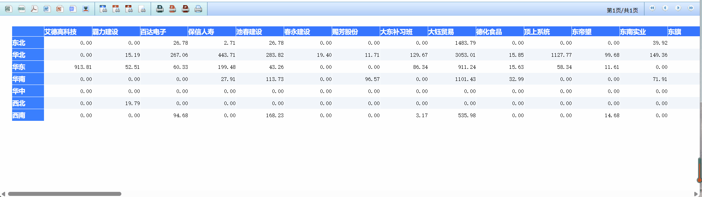702x197 pixels.
Task: Click the cell value 129.67
Action: [x=419, y=55]
